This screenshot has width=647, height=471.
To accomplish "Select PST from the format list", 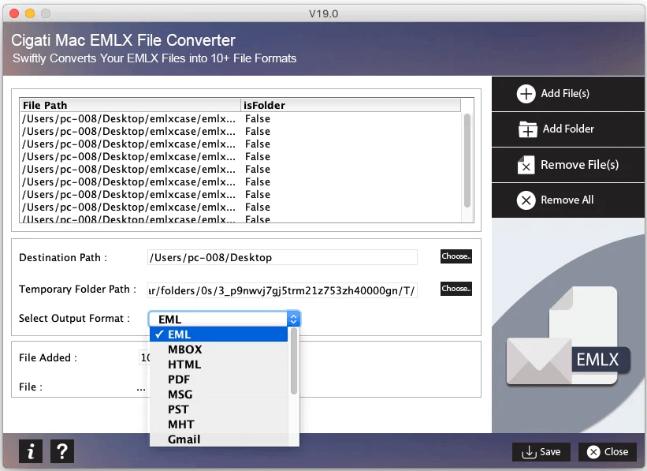I will 219,409.
